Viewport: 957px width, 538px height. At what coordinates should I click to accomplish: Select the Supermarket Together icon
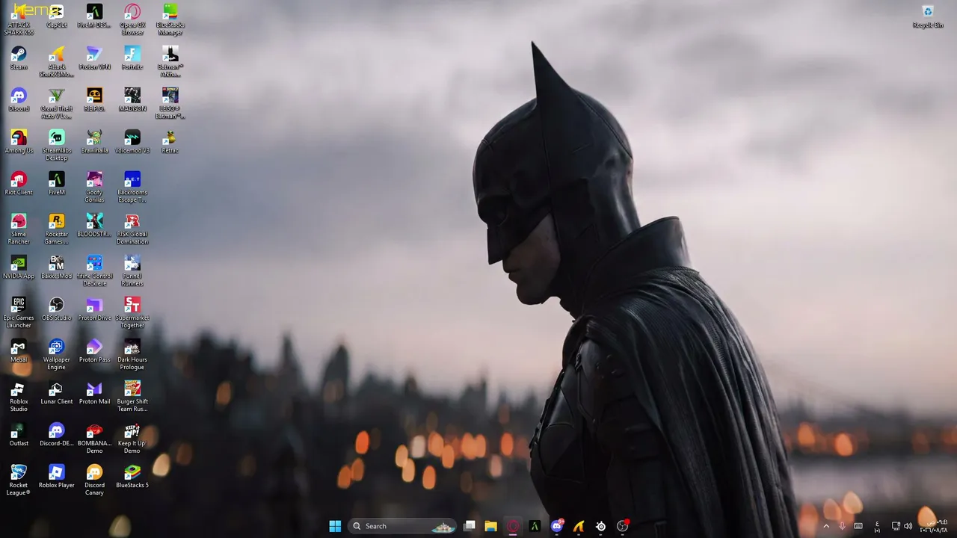pos(132,313)
